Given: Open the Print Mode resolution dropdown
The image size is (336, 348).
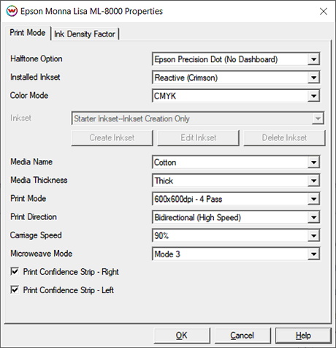Looking at the screenshot, I should click(x=236, y=199).
